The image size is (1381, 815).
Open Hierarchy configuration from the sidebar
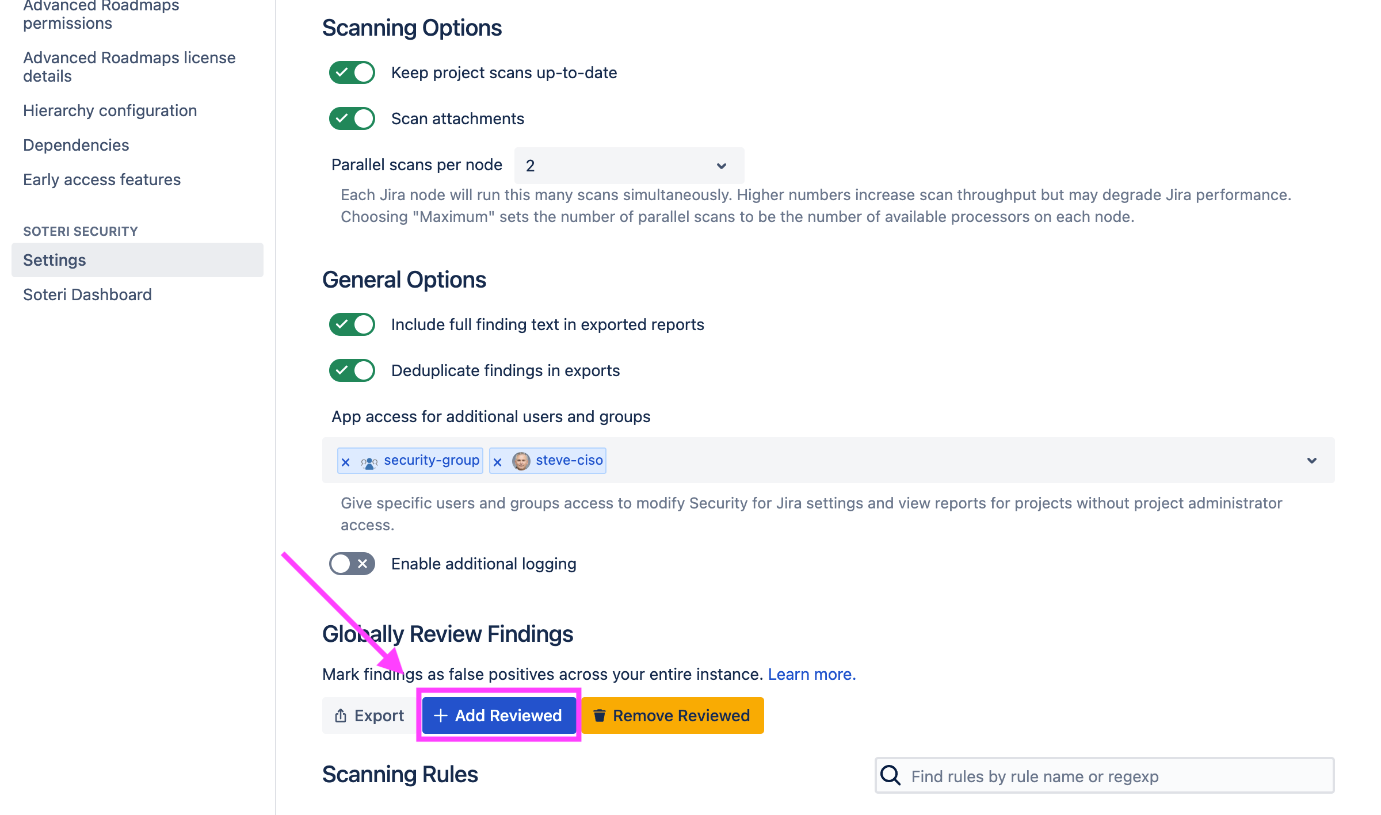[x=109, y=110]
